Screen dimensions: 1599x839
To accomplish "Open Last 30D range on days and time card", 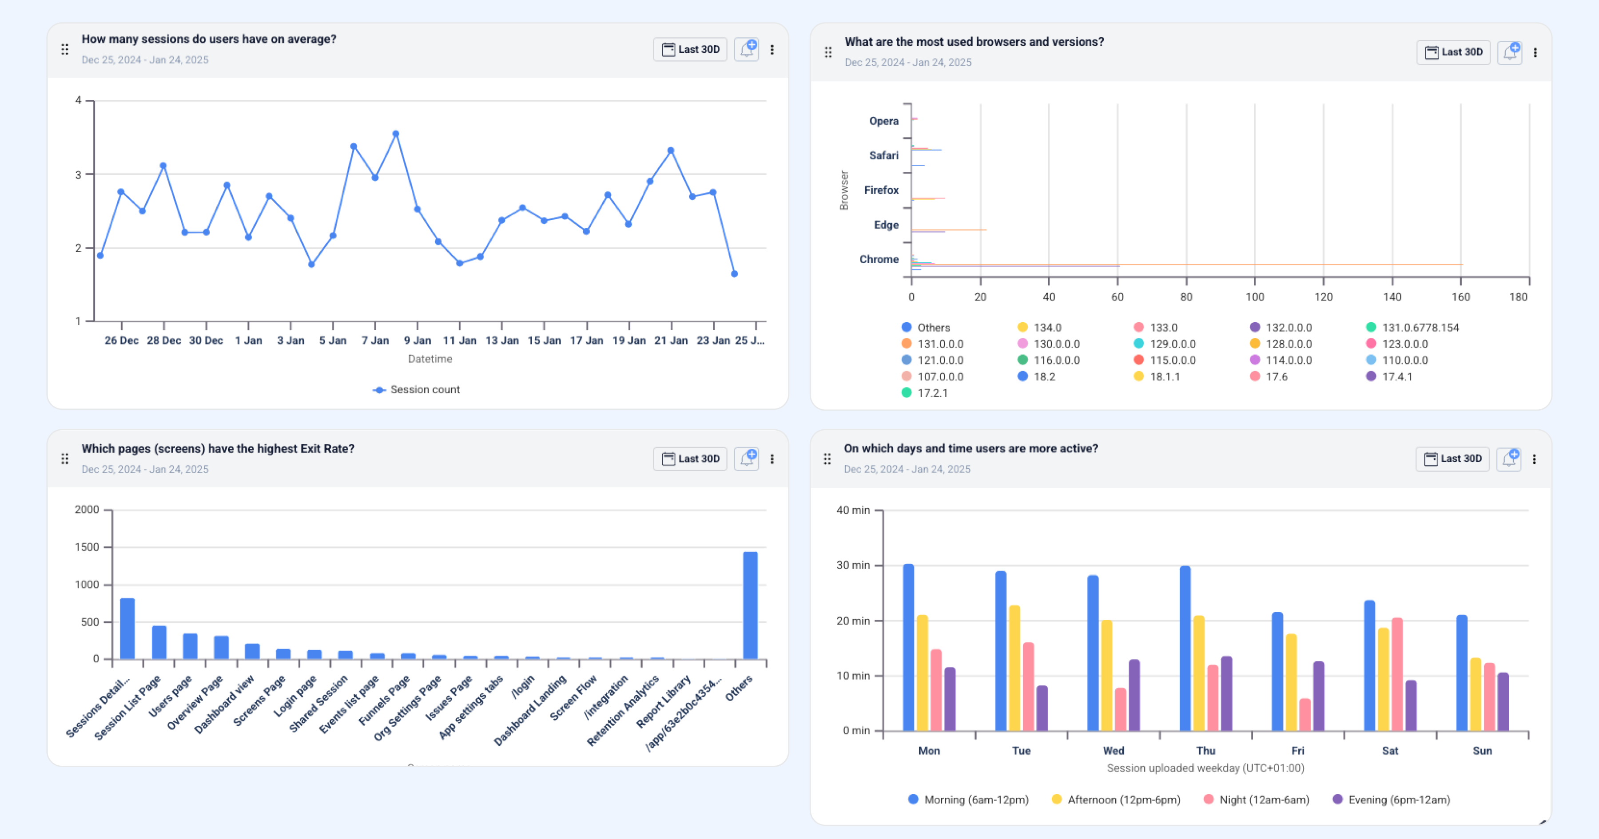I will (1452, 459).
